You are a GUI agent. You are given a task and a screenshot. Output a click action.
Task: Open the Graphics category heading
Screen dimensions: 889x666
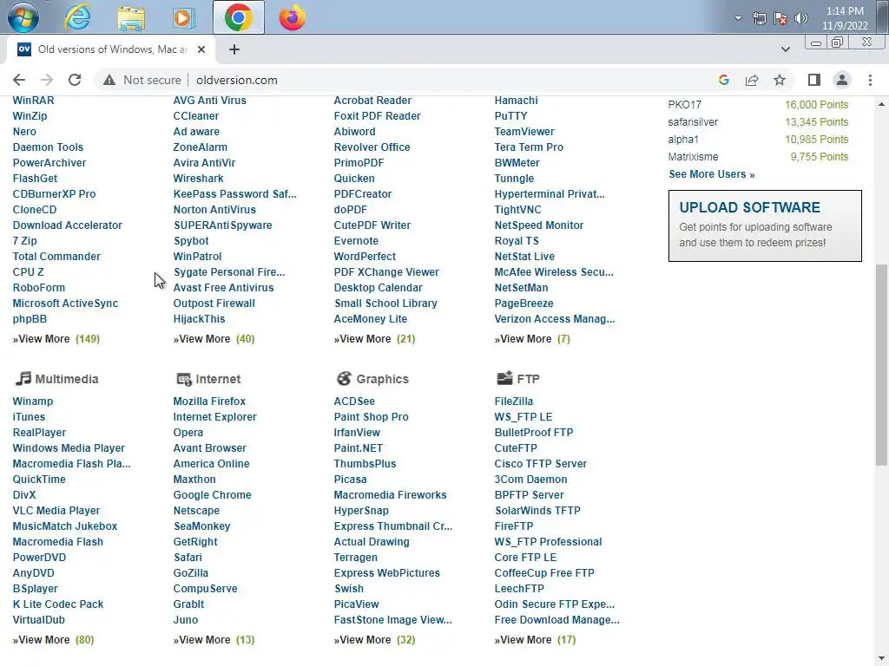[382, 379]
